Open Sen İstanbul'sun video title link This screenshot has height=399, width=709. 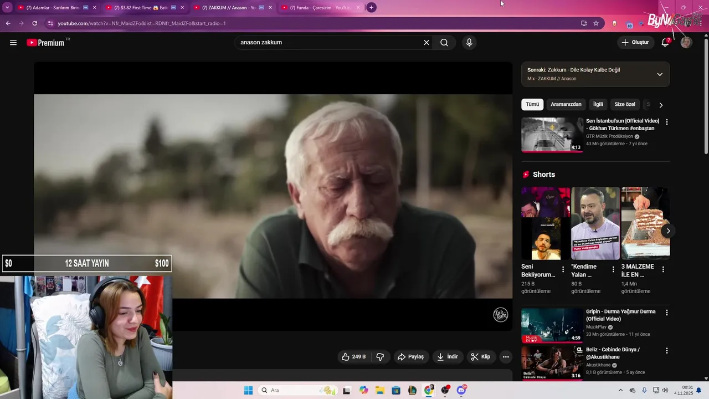[x=623, y=125]
